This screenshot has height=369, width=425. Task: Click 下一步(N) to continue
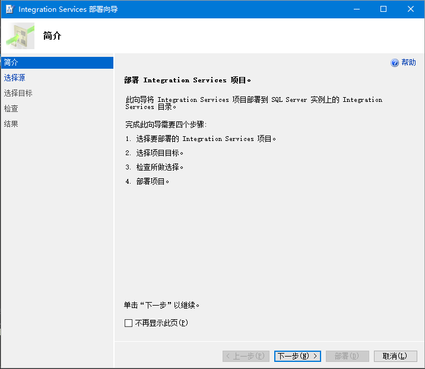pos(297,356)
